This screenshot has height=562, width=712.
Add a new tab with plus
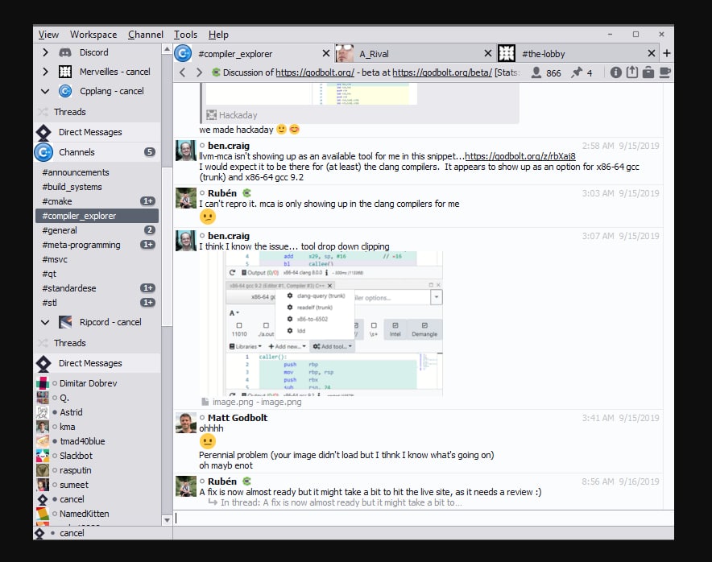point(667,53)
